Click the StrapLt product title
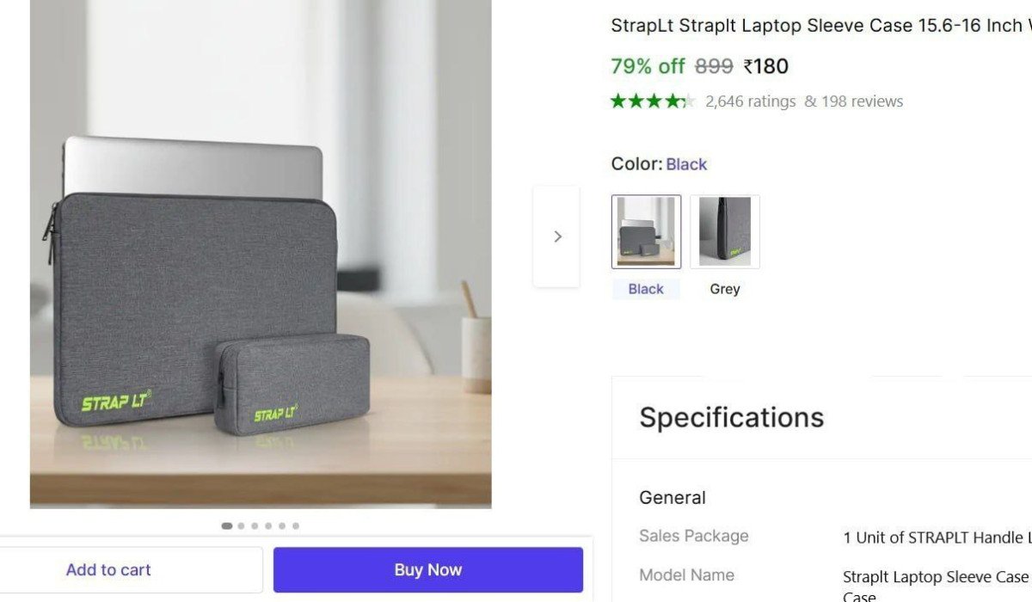 (x=821, y=26)
